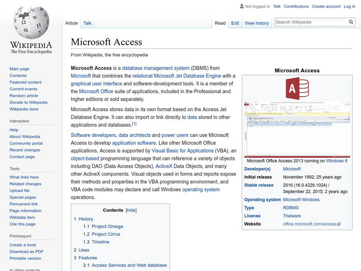Viewport: 361px width, 271px height.
Task: Click the not-logged-in user icon
Action: [x=241, y=6]
